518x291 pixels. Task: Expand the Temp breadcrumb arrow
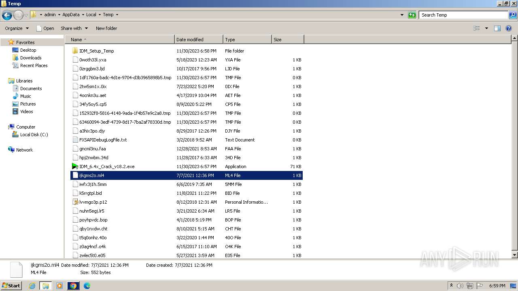(x=117, y=15)
